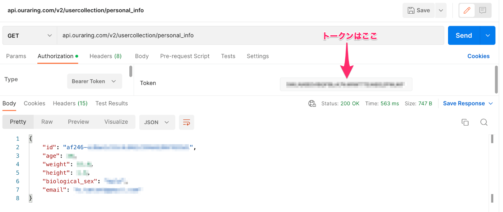Open the Test Results tab

coord(112,103)
